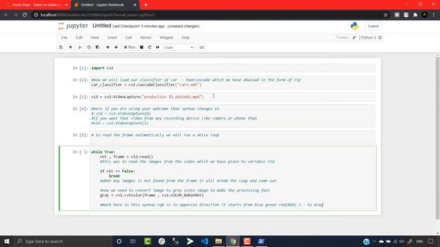Select the car_classifier CascadeClassifier cell
Image resolution: width=440 pixels, height=247 pixels.
[232, 82]
